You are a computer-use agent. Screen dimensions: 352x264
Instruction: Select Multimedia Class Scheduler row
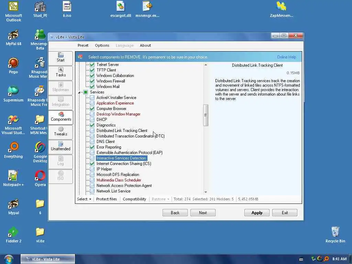coord(119,180)
